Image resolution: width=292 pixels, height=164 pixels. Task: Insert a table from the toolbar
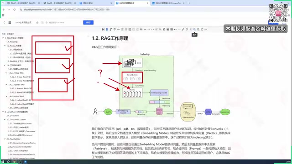[x=172, y=29]
